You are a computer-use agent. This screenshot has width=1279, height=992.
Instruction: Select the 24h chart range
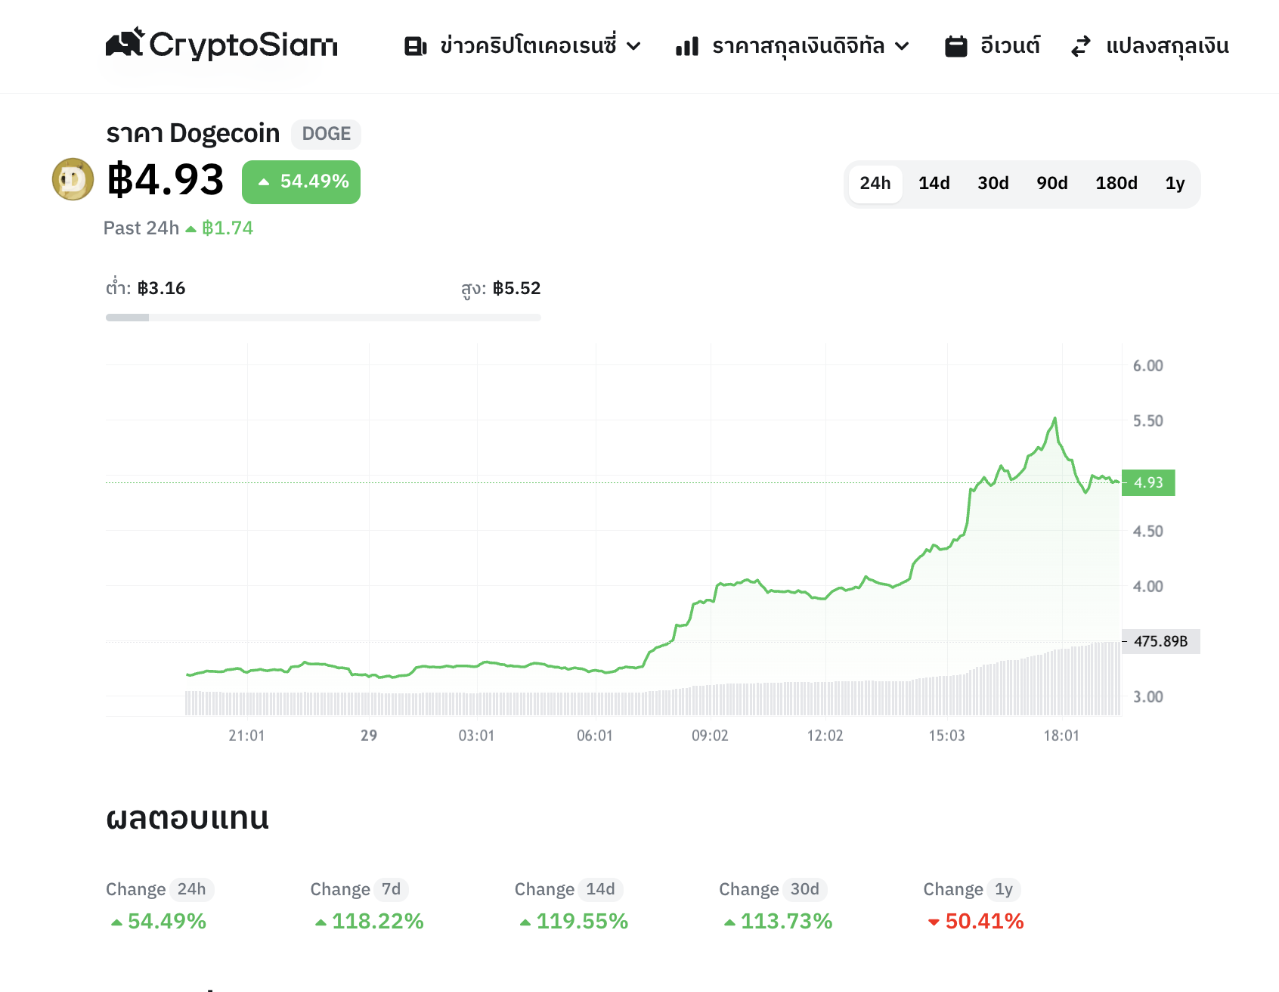[x=875, y=184]
